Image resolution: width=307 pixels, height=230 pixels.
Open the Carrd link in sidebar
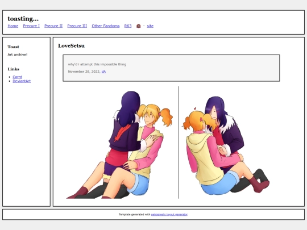click(x=18, y=77)
